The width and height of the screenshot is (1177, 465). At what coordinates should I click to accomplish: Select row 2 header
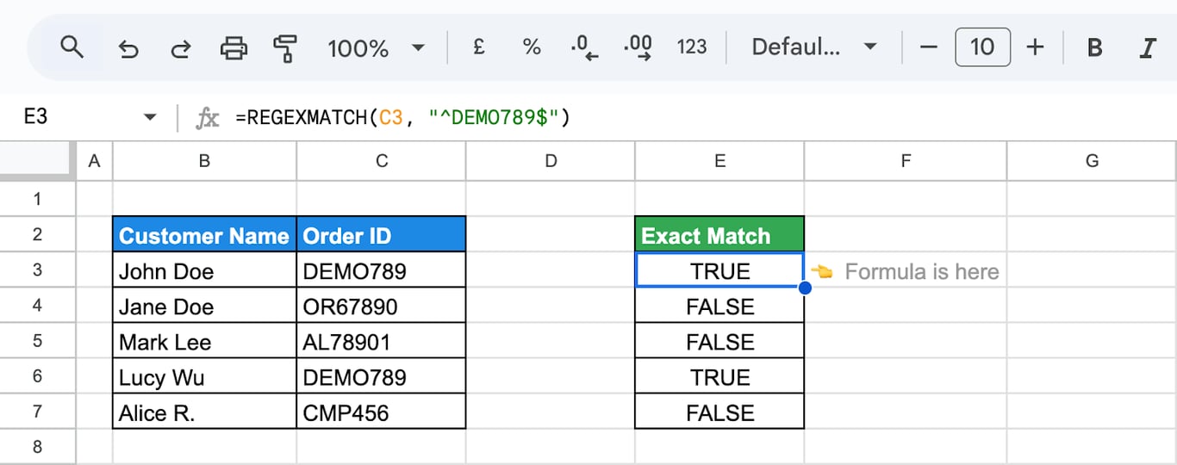pos(38,234)
